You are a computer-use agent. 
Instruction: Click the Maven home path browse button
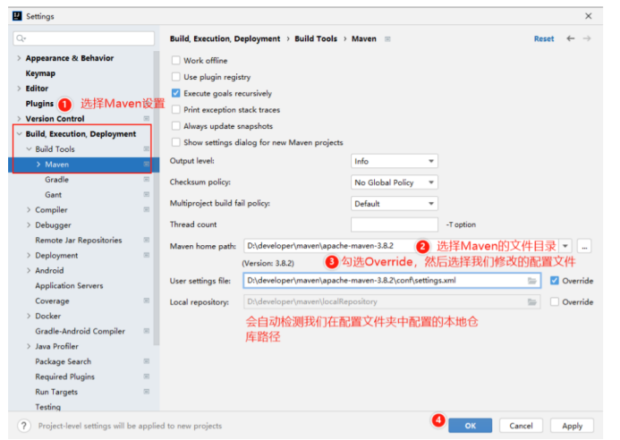[x=584, y=246]
